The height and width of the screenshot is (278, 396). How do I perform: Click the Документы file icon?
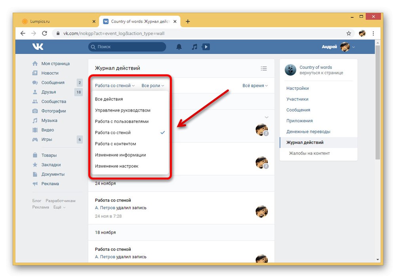click(x=35, y=174)
